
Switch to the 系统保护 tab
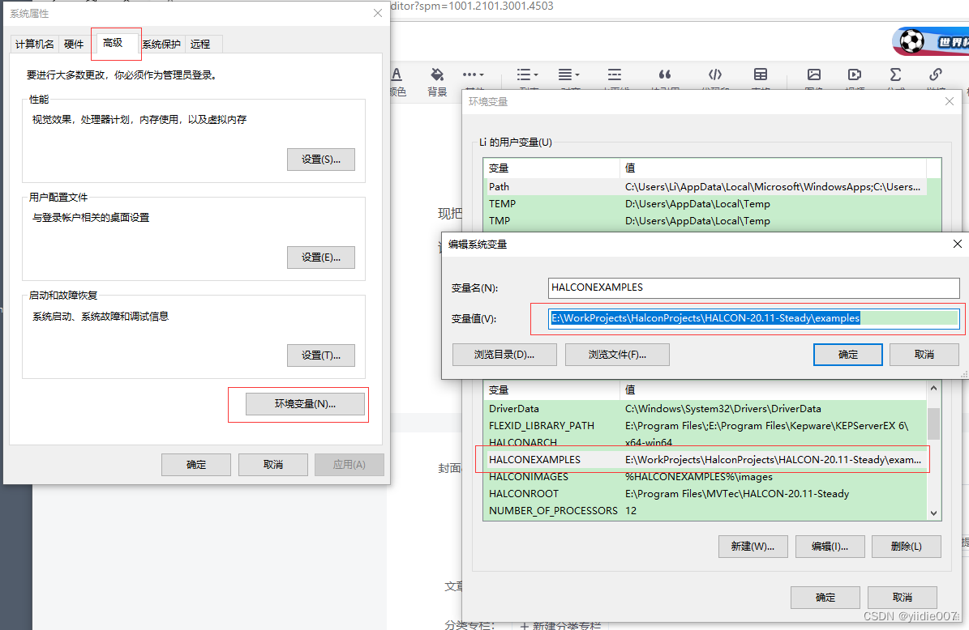161,45
